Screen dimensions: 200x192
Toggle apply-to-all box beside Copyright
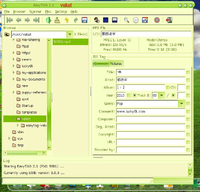(188, 134)
